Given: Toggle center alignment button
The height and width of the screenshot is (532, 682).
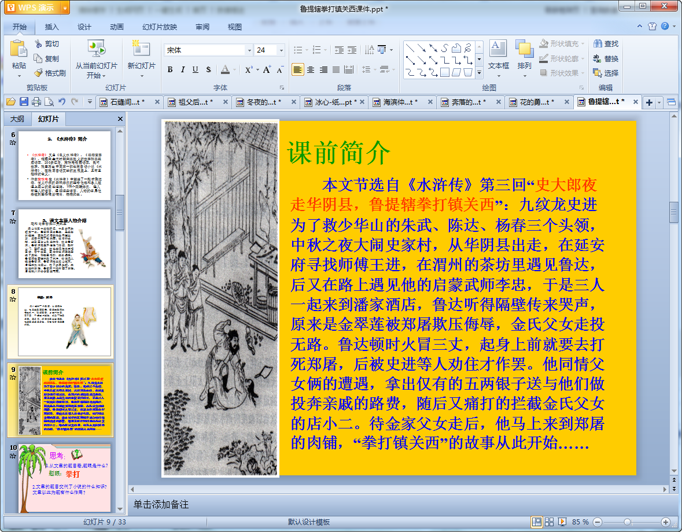Looking at the screenshot, I should point(311,69).
